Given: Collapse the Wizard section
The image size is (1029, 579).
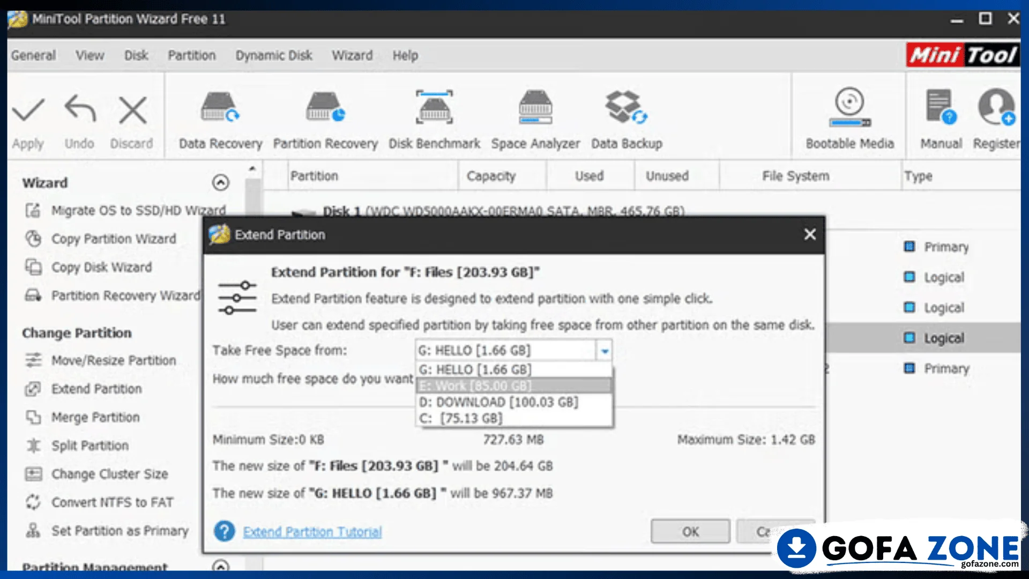Looking at the screenshot, I should 220,183.
